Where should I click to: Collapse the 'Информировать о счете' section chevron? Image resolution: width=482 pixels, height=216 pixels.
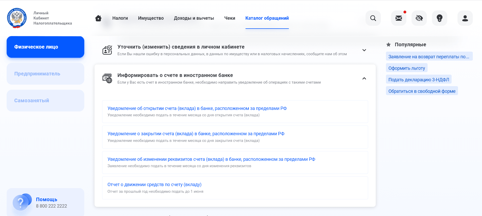[364, 78]
